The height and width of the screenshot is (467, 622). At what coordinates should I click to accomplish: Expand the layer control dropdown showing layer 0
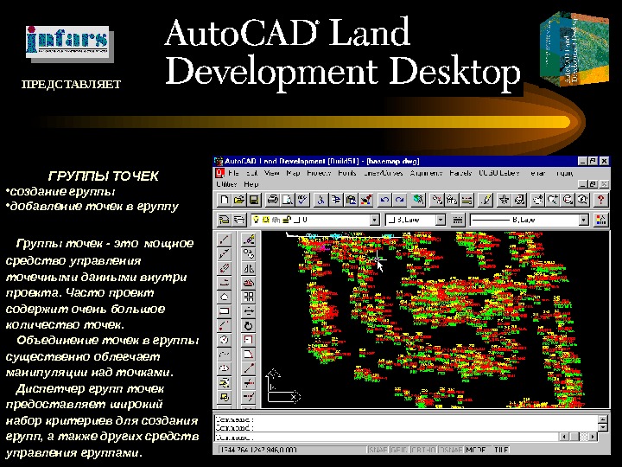coord(374,220)
